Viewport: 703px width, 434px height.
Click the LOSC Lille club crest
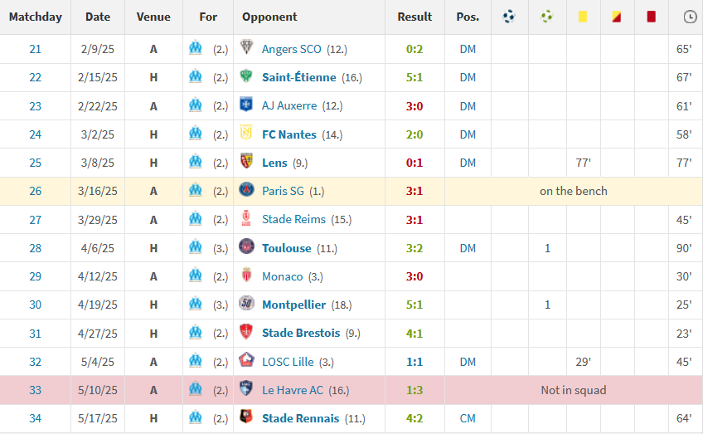coord(246,360)
